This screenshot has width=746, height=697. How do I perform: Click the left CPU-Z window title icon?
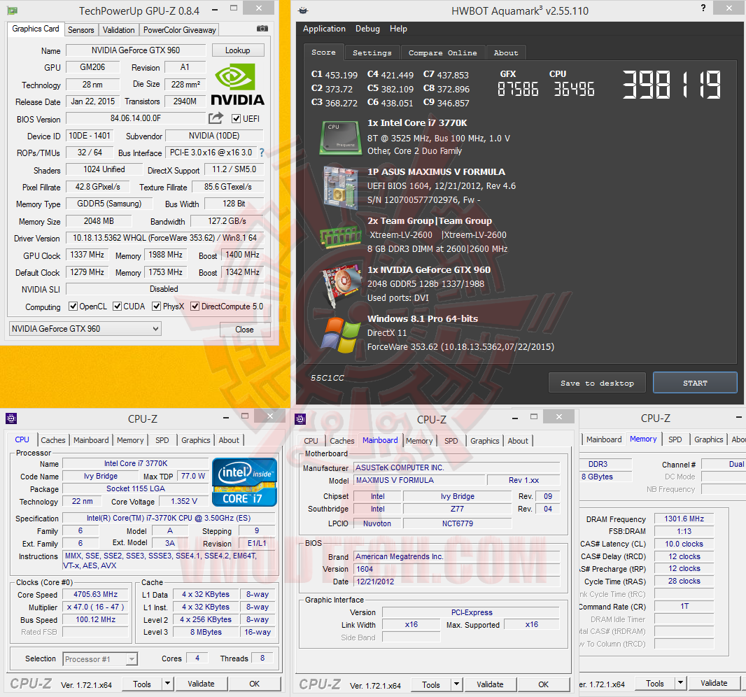pos(11,418)
